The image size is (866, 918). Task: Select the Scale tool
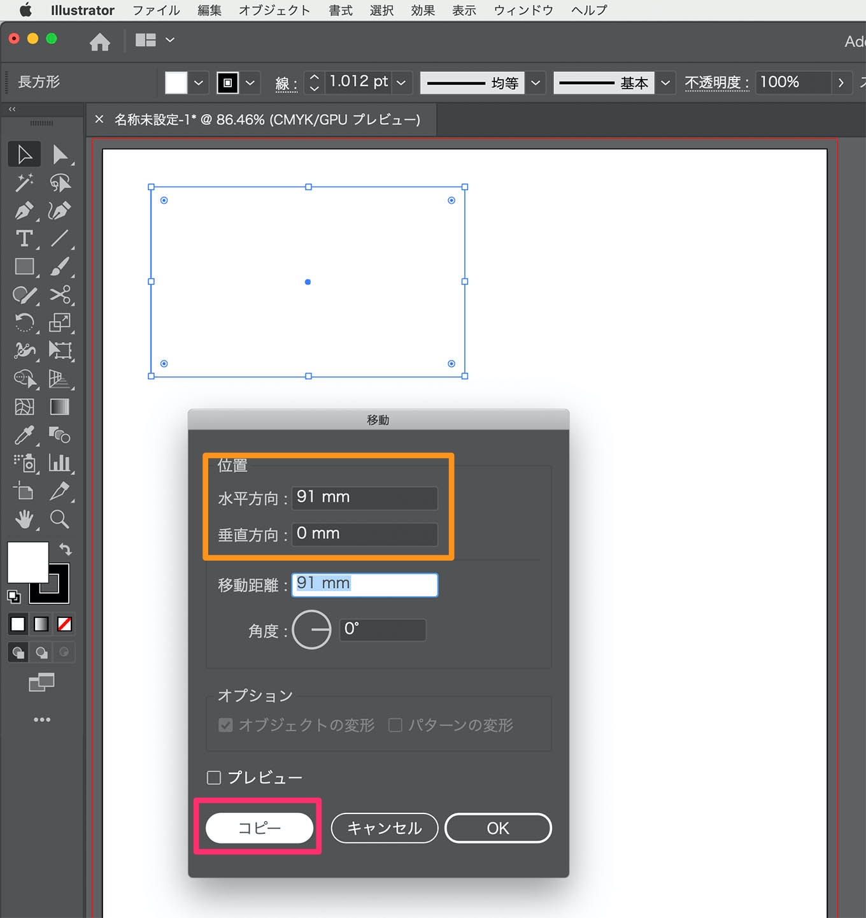pyautogui.click(x=60, y=322)
